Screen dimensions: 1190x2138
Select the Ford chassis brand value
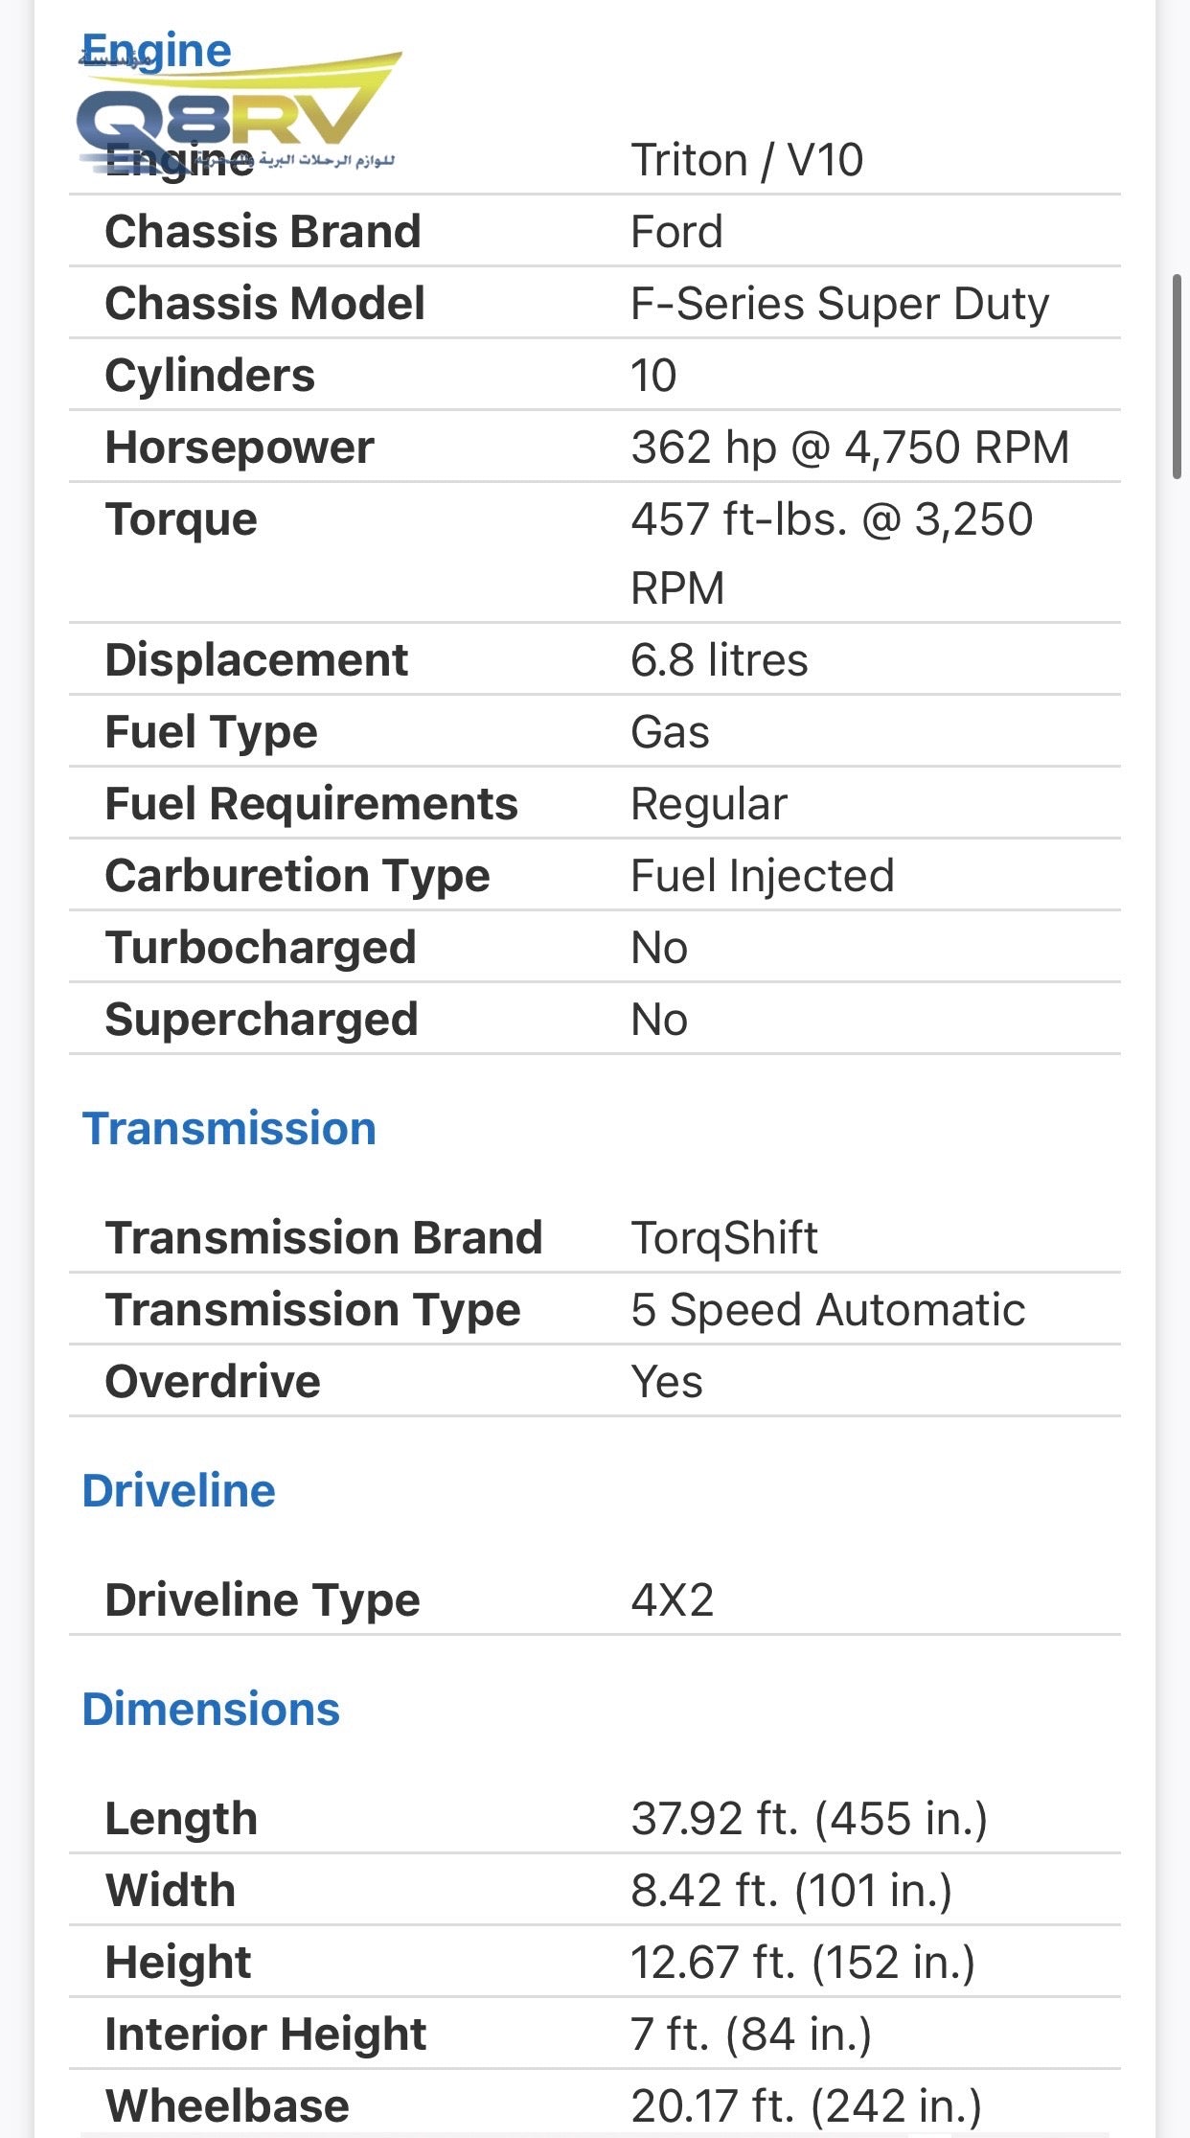click(x=676, y=231)
